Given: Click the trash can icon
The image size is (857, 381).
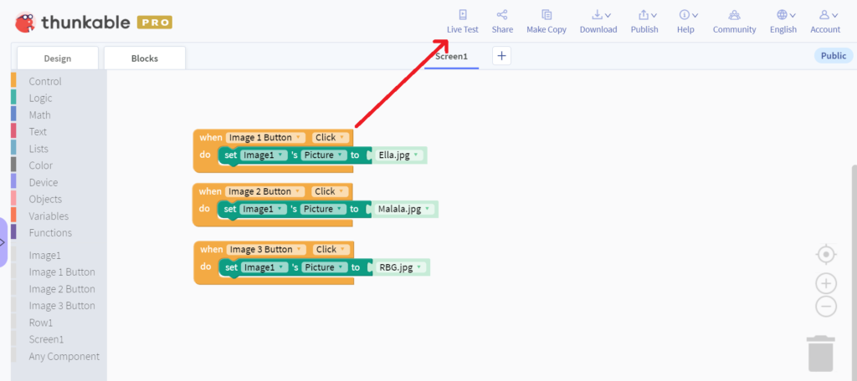Looking at the screenshot, I should tap(821, 353).
